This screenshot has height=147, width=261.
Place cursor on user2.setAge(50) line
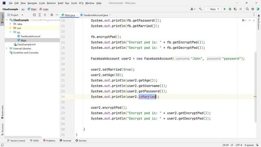(107, 75)
